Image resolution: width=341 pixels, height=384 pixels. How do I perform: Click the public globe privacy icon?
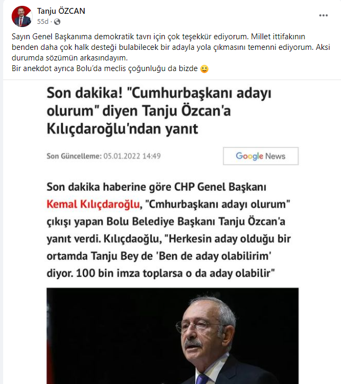57,22
